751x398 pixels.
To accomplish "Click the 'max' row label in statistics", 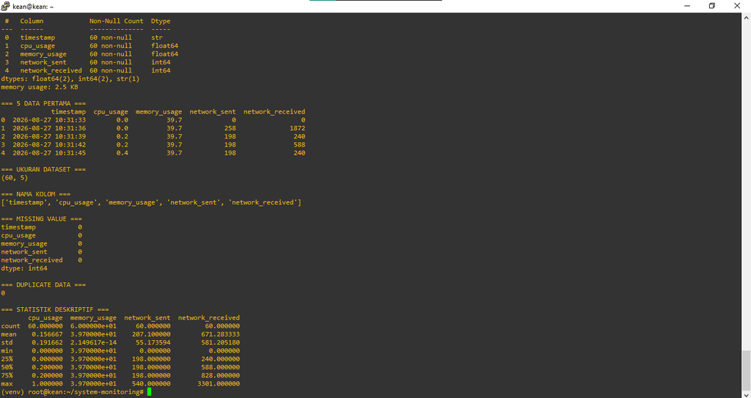I will click(7, 383).
